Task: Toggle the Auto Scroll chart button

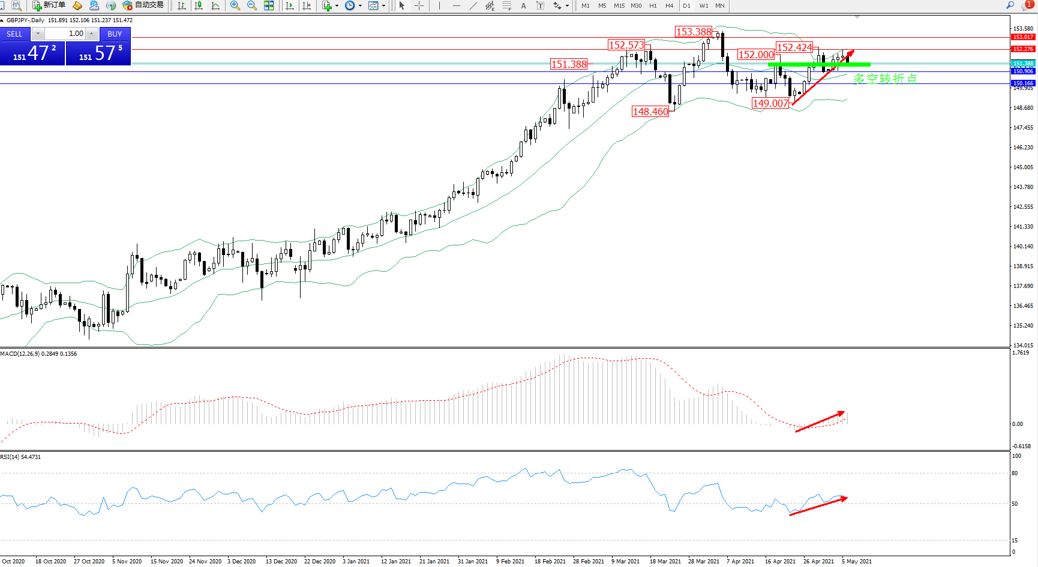Action: click(x=290, y=5)
